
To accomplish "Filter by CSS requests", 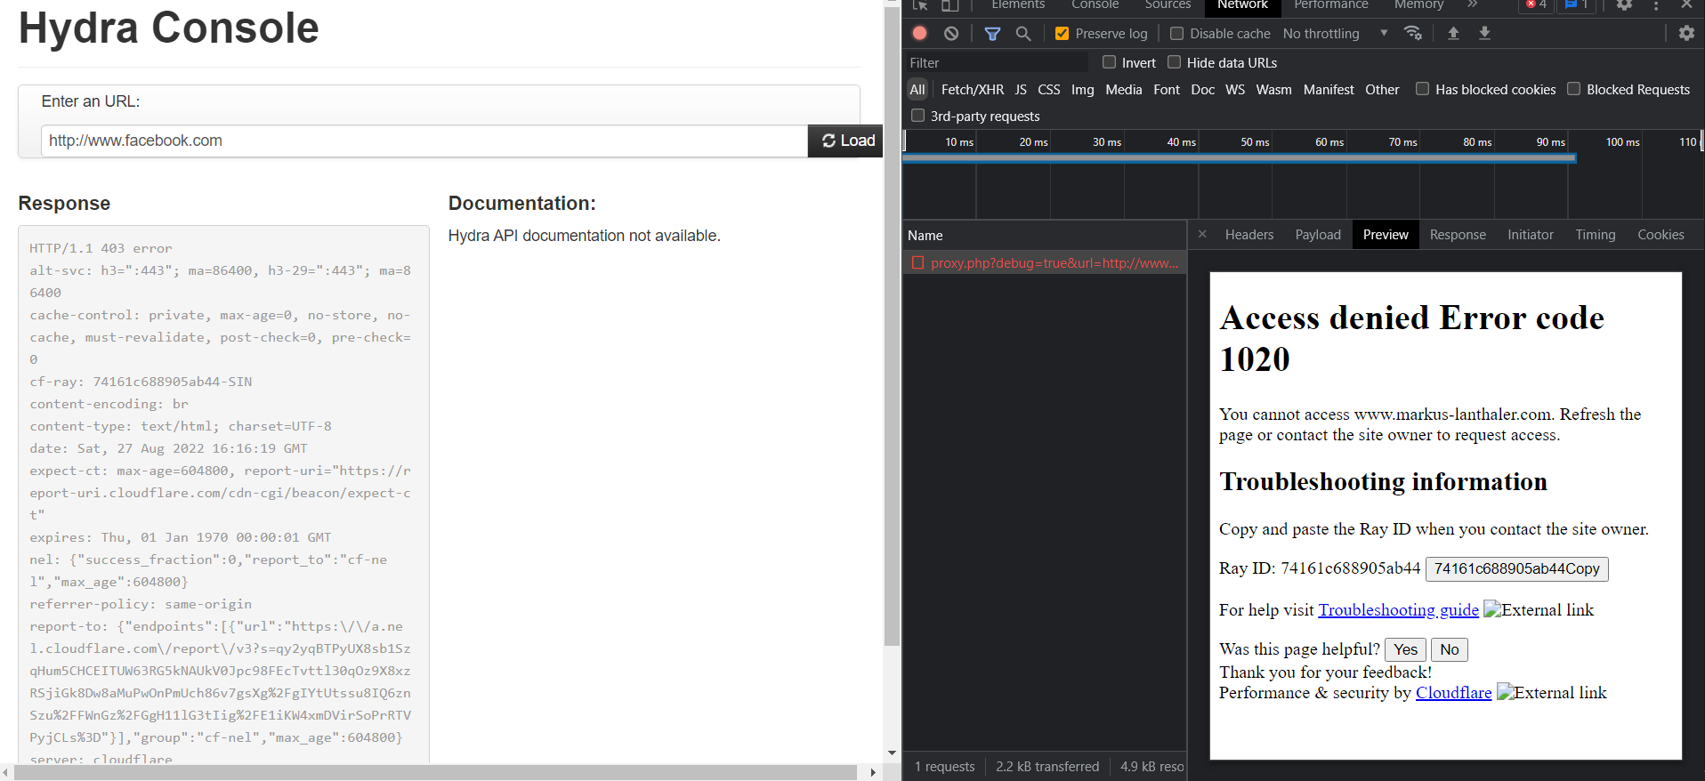I will [x=1049, y=90].
